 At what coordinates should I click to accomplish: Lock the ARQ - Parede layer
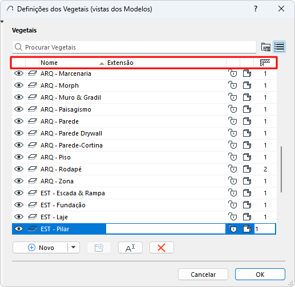click(233, 121)
